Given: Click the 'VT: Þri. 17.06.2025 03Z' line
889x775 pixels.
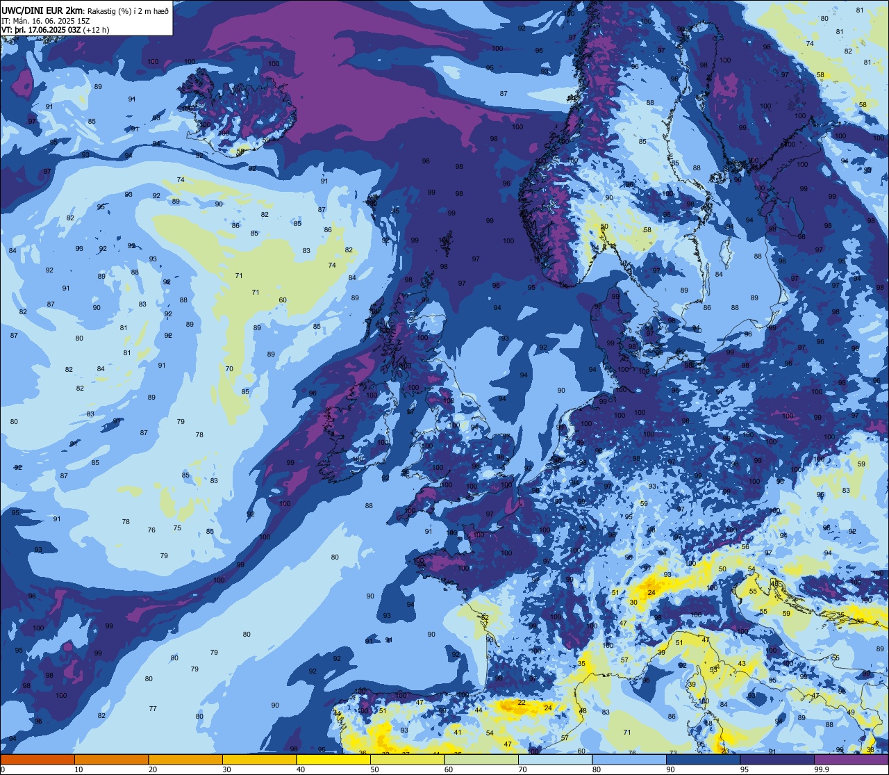Looking at the screenshot, I should (x=43, y=29).
